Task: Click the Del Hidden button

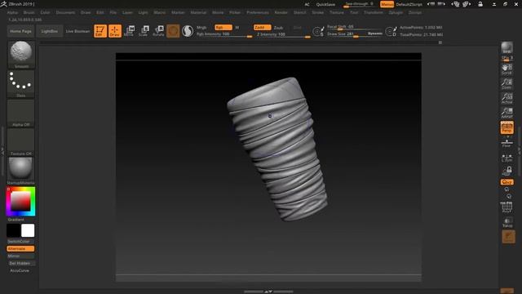Action: (x=20, y=263)
